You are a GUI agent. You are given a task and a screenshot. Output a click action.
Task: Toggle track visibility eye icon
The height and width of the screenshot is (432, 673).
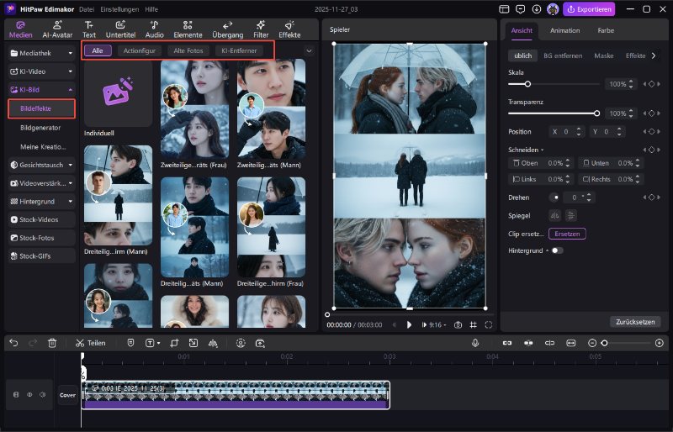click(29, 394)
